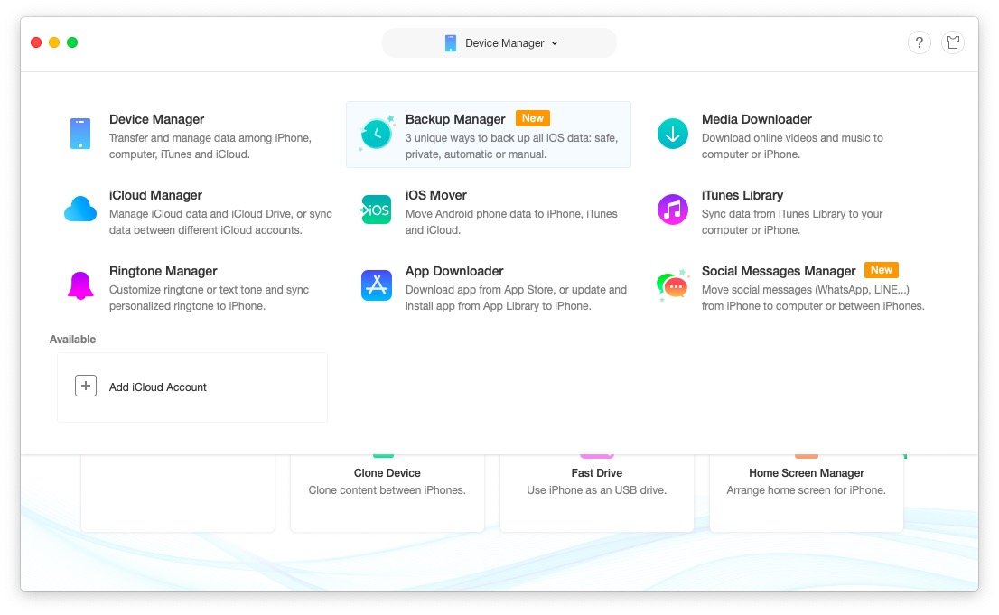Screen dimensions: 999x615
Task: Open the iCloud Manager cloud icon
Action: coord(80,209)
